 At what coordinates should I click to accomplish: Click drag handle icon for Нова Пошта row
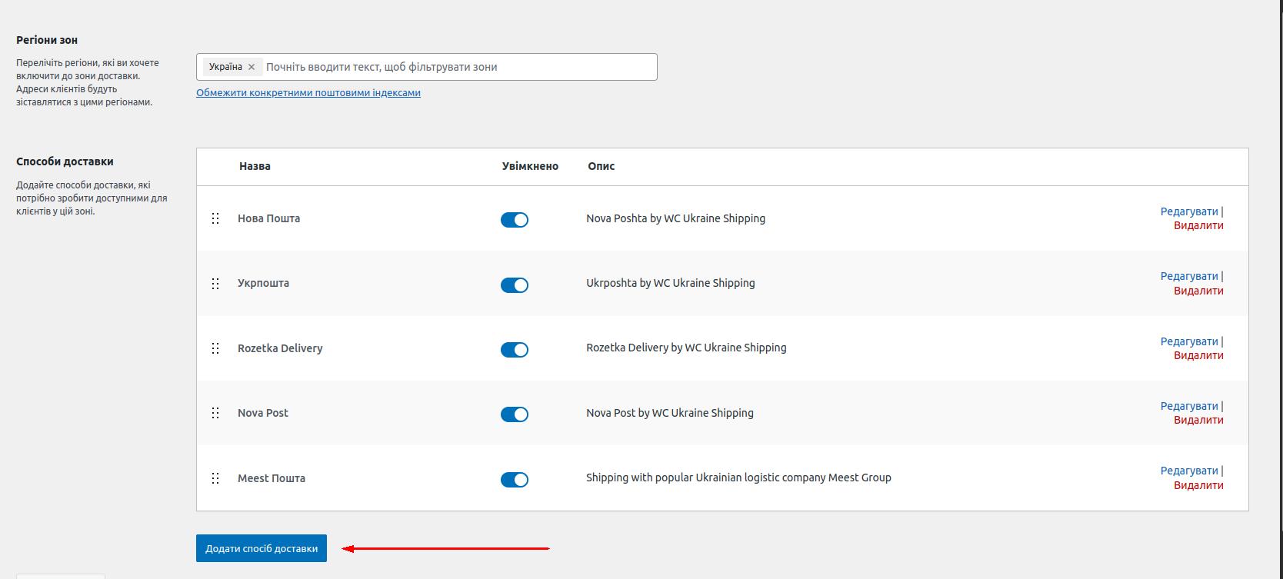click(x=215, y=218)
